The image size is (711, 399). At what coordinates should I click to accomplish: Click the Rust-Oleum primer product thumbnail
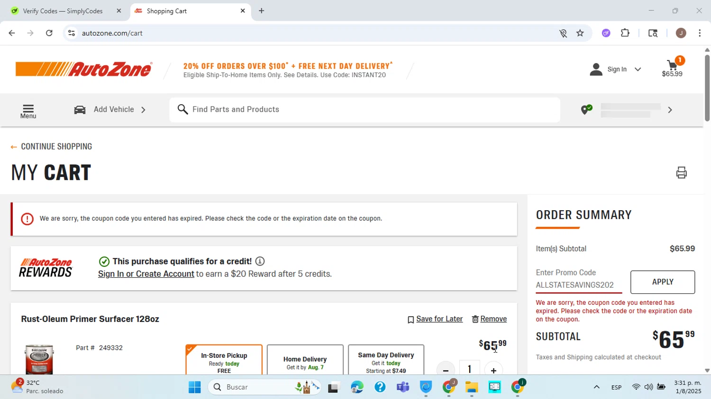tap(39, 360)
